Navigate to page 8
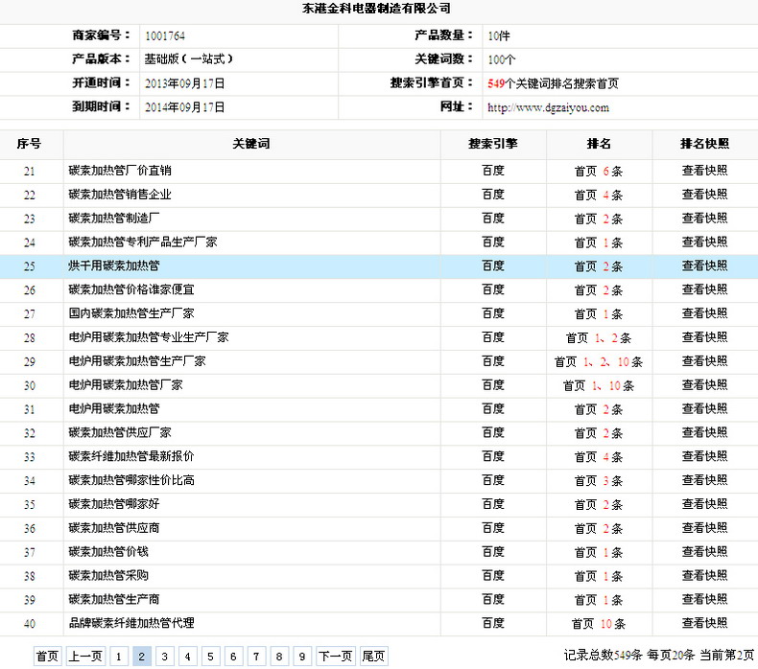Image resolution: width=758 pixels, height=669 pixels. pos(279,656)
